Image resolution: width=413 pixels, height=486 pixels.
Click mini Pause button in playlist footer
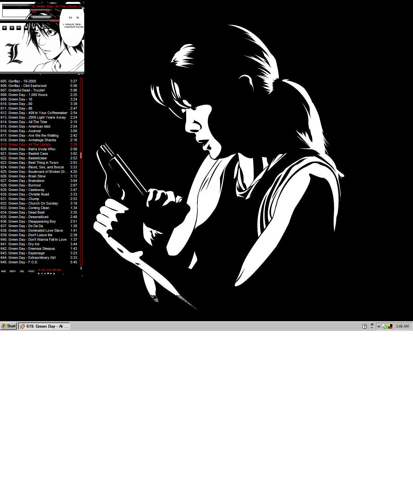(x=45, y=274)
